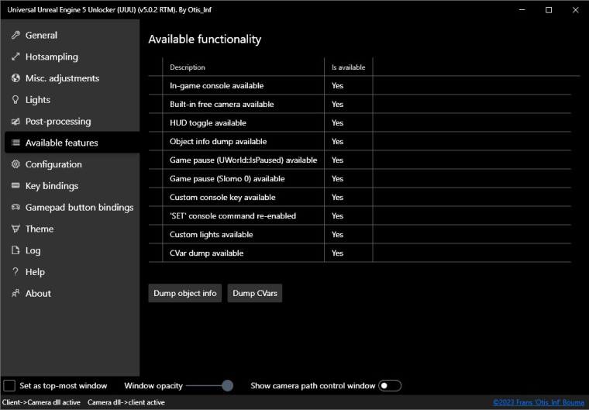Click the Post-processing image icon
The image size is (589, 410).
point(15,122)
